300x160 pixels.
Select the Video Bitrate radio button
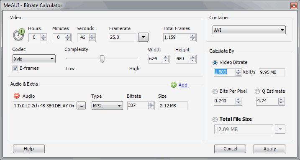215,62
